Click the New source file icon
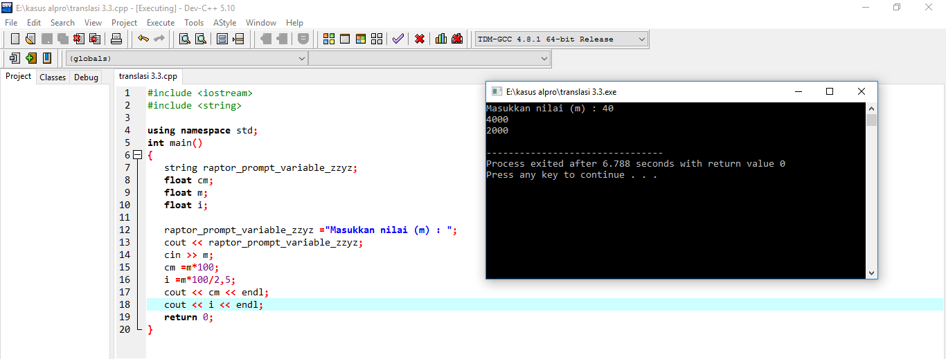The width and height of the screenshot is (946, 359). click(x=15, y=39)
